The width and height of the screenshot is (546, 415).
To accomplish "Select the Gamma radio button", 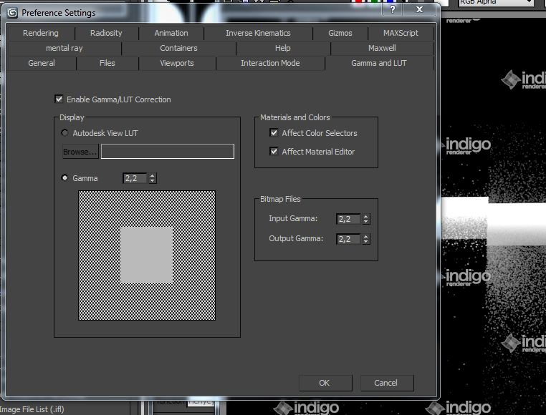I will coord(65,178).
